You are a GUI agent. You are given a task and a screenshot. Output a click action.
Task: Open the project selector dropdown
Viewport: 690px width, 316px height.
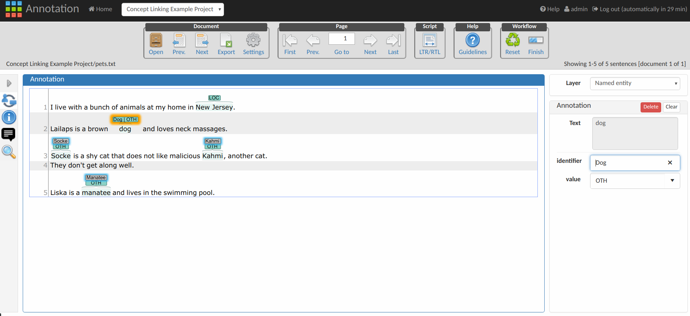[x=173, y=9]
